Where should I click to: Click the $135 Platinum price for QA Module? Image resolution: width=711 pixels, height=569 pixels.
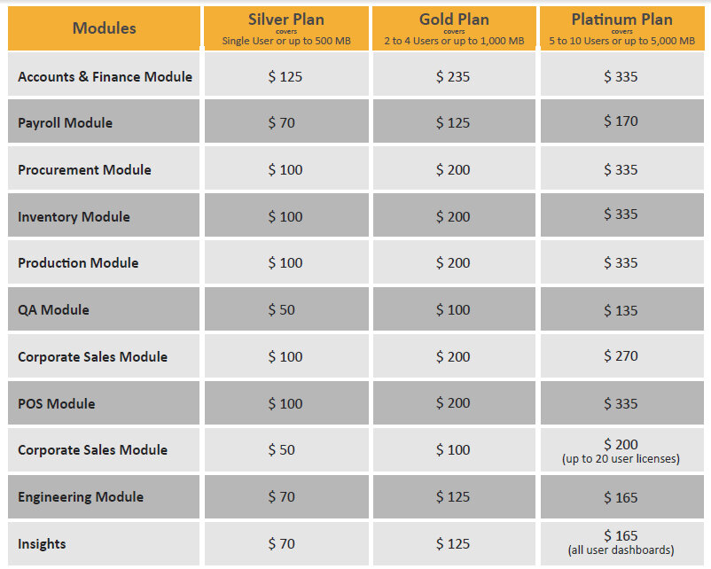(x=621, y=310)
